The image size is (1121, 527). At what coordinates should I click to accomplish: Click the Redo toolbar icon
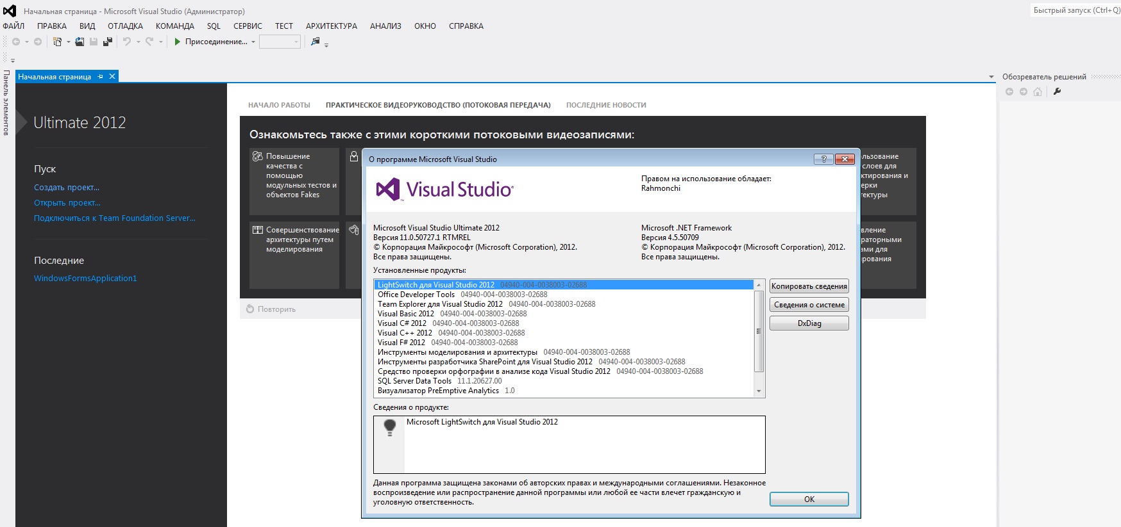pos(149,42)
